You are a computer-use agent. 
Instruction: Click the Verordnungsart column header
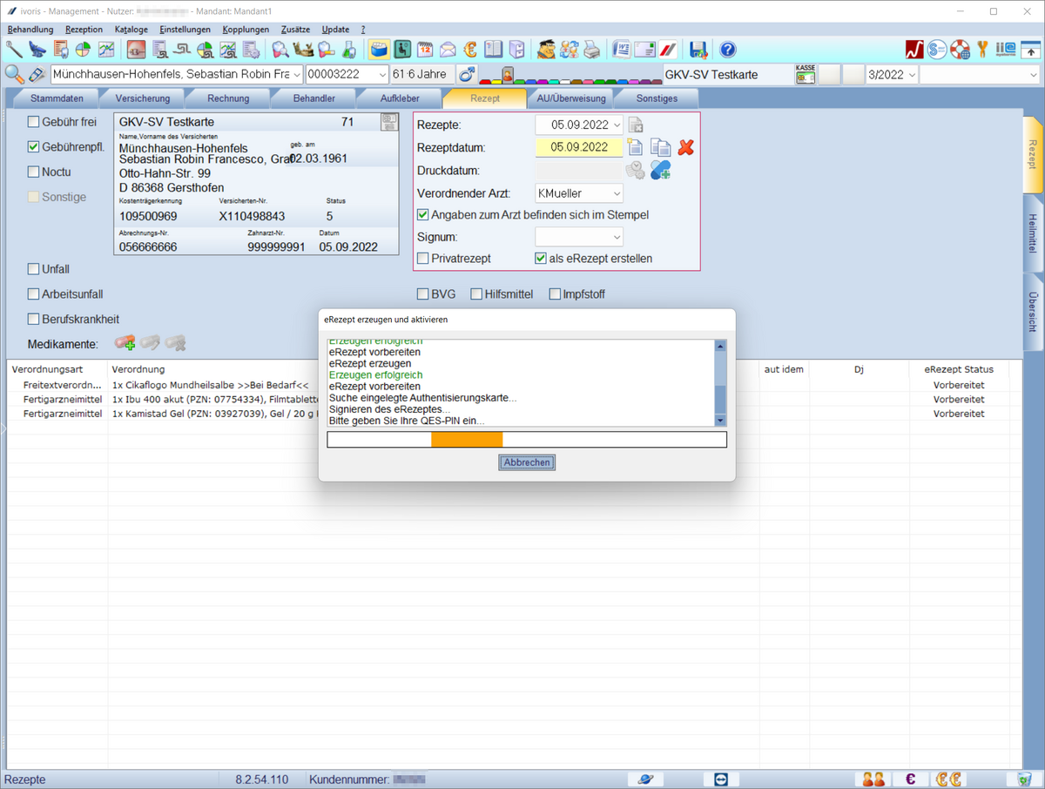pos(57,369)
